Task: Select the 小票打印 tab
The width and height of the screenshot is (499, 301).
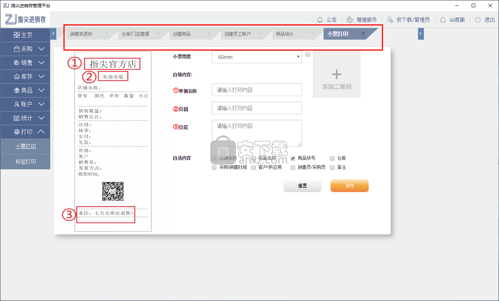Action: pyautogui.click(x=338, y=34)
